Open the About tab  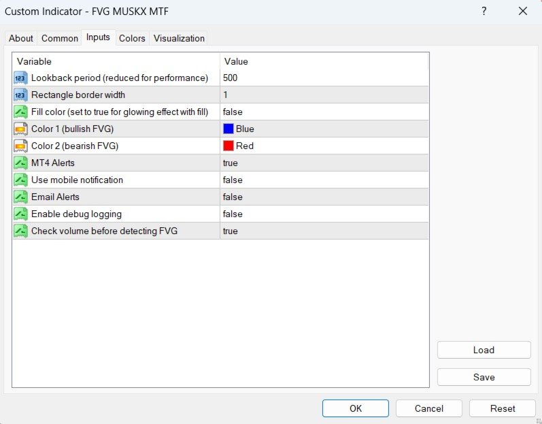click(x=20, y=38)
